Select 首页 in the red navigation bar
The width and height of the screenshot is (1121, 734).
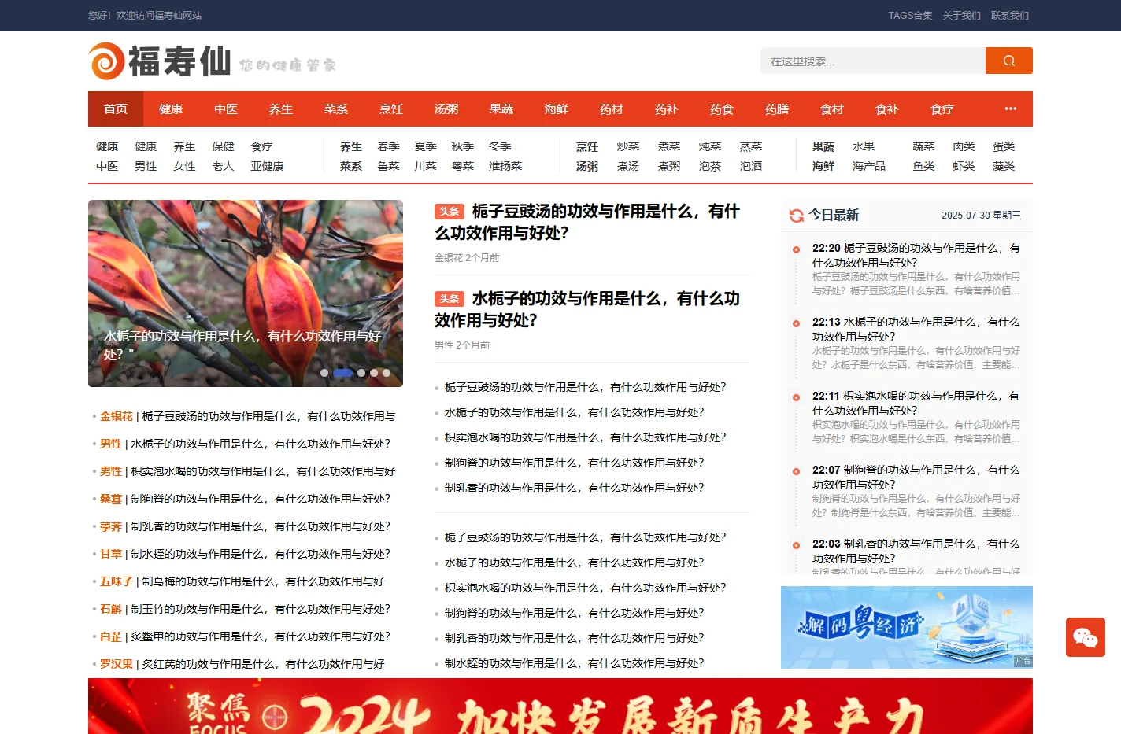(116, 109)
